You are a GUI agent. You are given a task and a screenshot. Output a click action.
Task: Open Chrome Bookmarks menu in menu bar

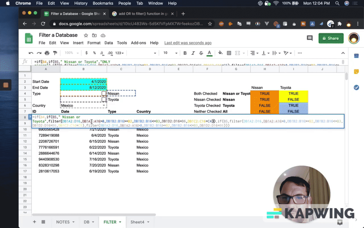(x=102, y=3)
